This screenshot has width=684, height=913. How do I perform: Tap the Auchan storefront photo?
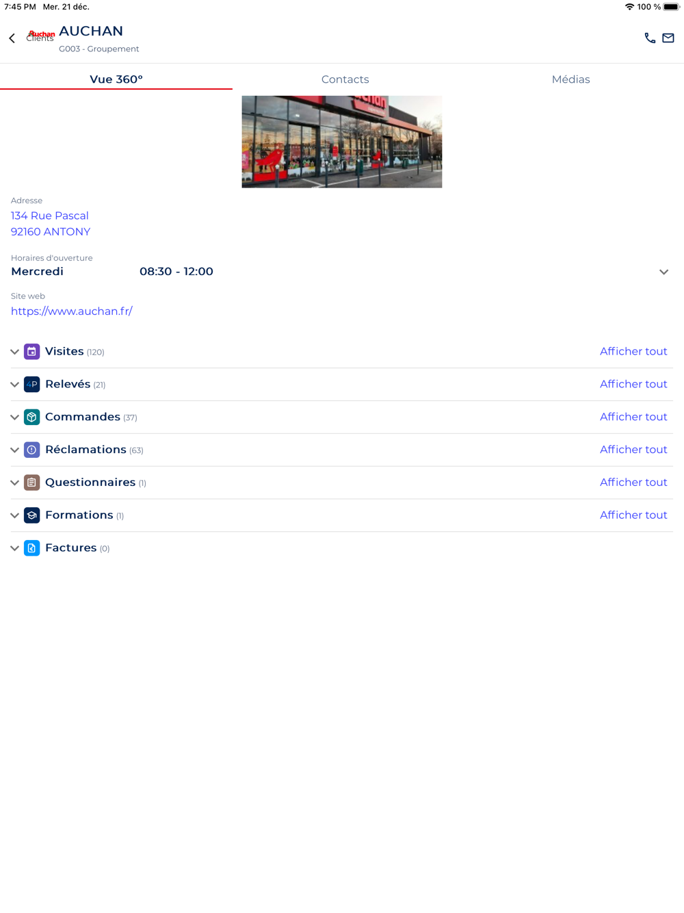(342, 142)
